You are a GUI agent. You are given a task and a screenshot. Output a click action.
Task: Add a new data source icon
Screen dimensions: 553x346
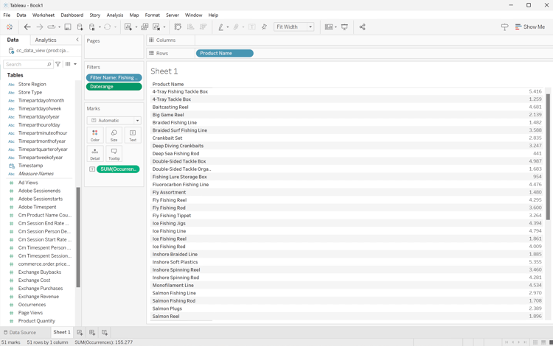pyautogui.click(x=80, y=27)
